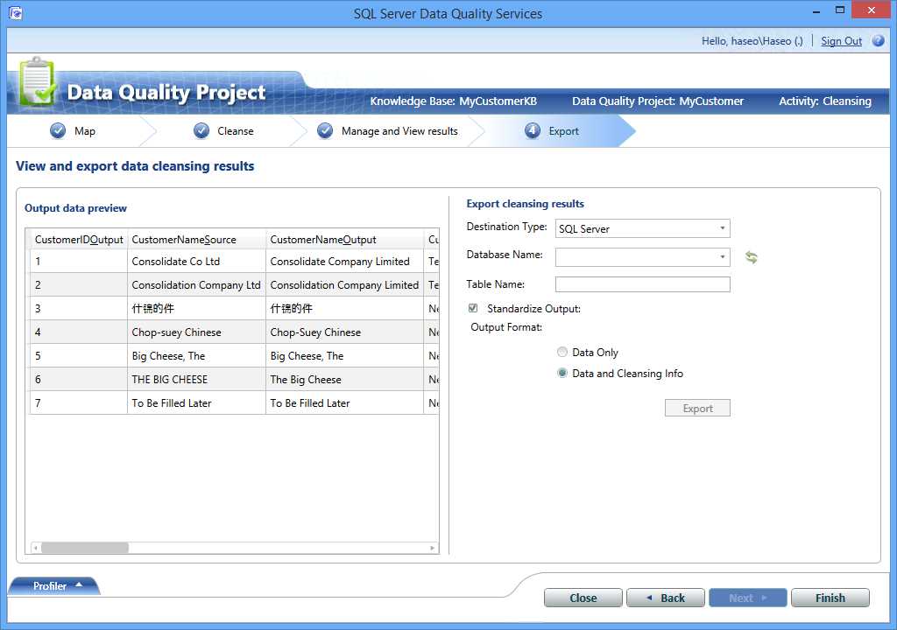Click the CustomerNameOutput column header
Screen dimensions: 897x630
[344, 240]
